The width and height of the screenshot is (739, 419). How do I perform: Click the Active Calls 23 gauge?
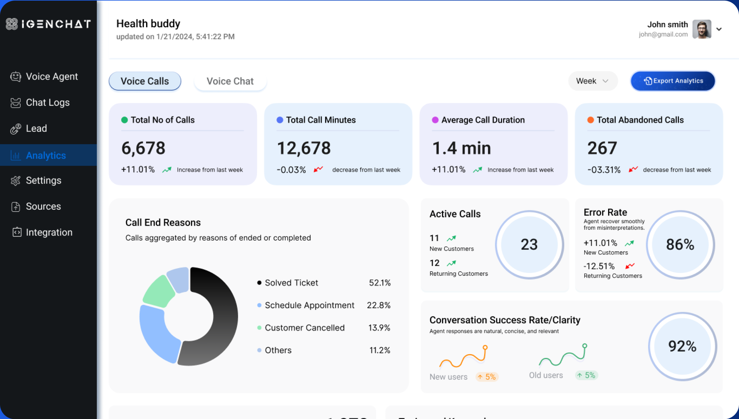[529, 244]
